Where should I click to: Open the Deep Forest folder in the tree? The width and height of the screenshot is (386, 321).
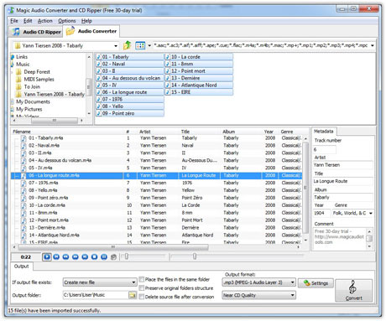pyautogui.click(x=37, y=72)
